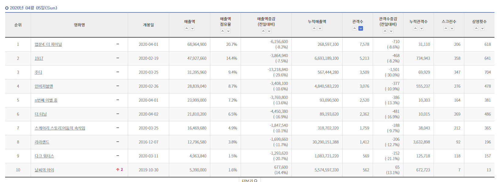Sort 상영횟수 column ascending
Image resolution: width=499 pixels, height=182 pixels.
pyautogui.click(x=476, y=29)
